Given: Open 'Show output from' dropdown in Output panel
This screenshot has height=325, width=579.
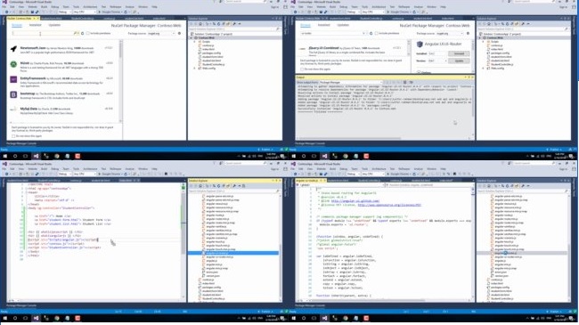Looking at the screenshot, I should (x=350, y=82).
